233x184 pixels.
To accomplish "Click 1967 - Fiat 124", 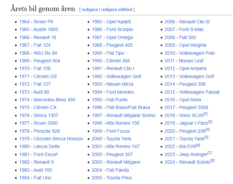I will 35,45.
